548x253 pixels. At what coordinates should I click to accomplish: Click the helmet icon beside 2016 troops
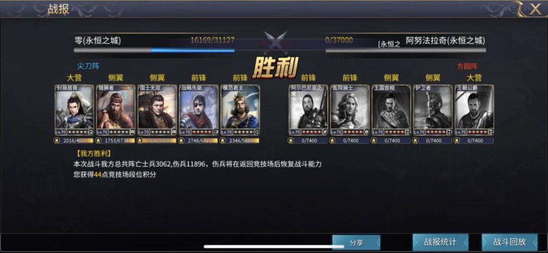tap(57, 140)
